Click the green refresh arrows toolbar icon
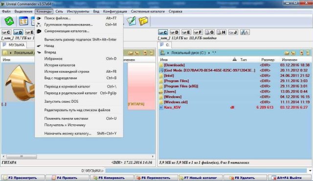This screenshot has height=181, width=313. pos(9,21)
